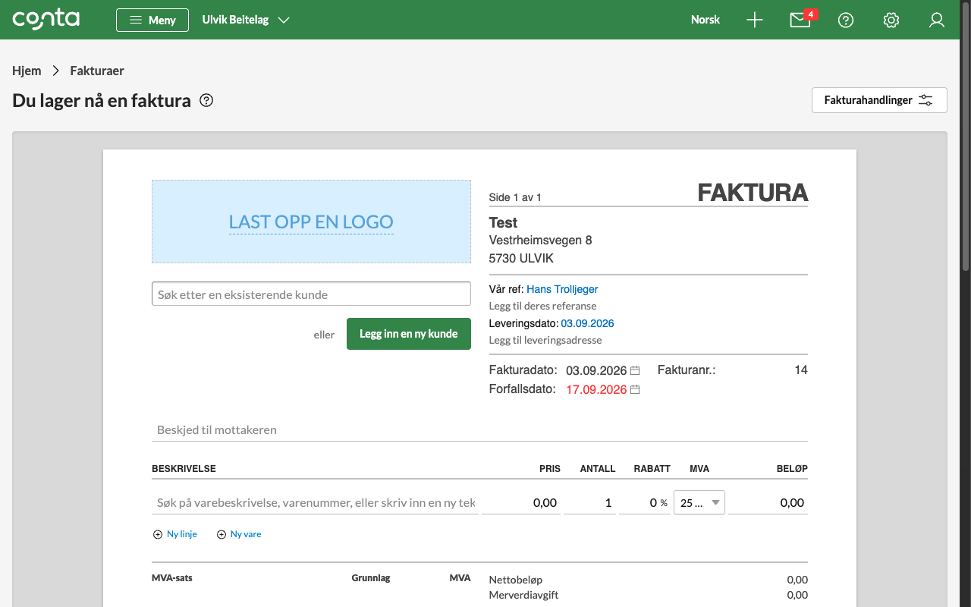The width and height of the screenshot is (971, 607).
Task: Click Legg inn en ny kunde button
Action: [x=409, y=334]
